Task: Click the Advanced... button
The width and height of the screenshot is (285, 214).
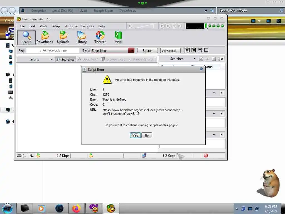Action: tap(170, 51)
